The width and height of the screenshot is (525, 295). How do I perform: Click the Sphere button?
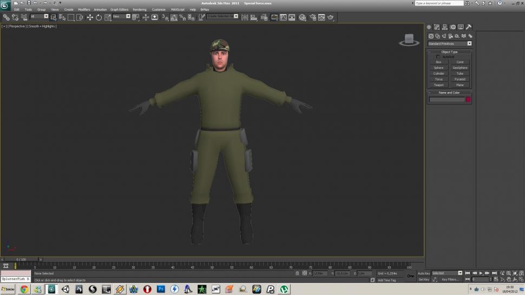click(438, 68)
